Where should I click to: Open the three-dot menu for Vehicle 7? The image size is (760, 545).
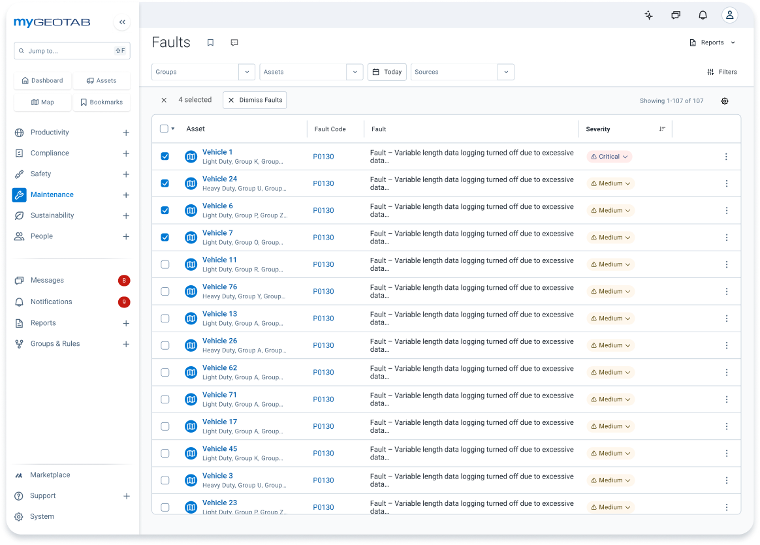pos(726,238)
